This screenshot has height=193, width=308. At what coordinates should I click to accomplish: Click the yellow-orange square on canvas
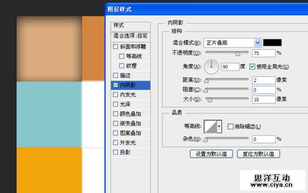49,170
